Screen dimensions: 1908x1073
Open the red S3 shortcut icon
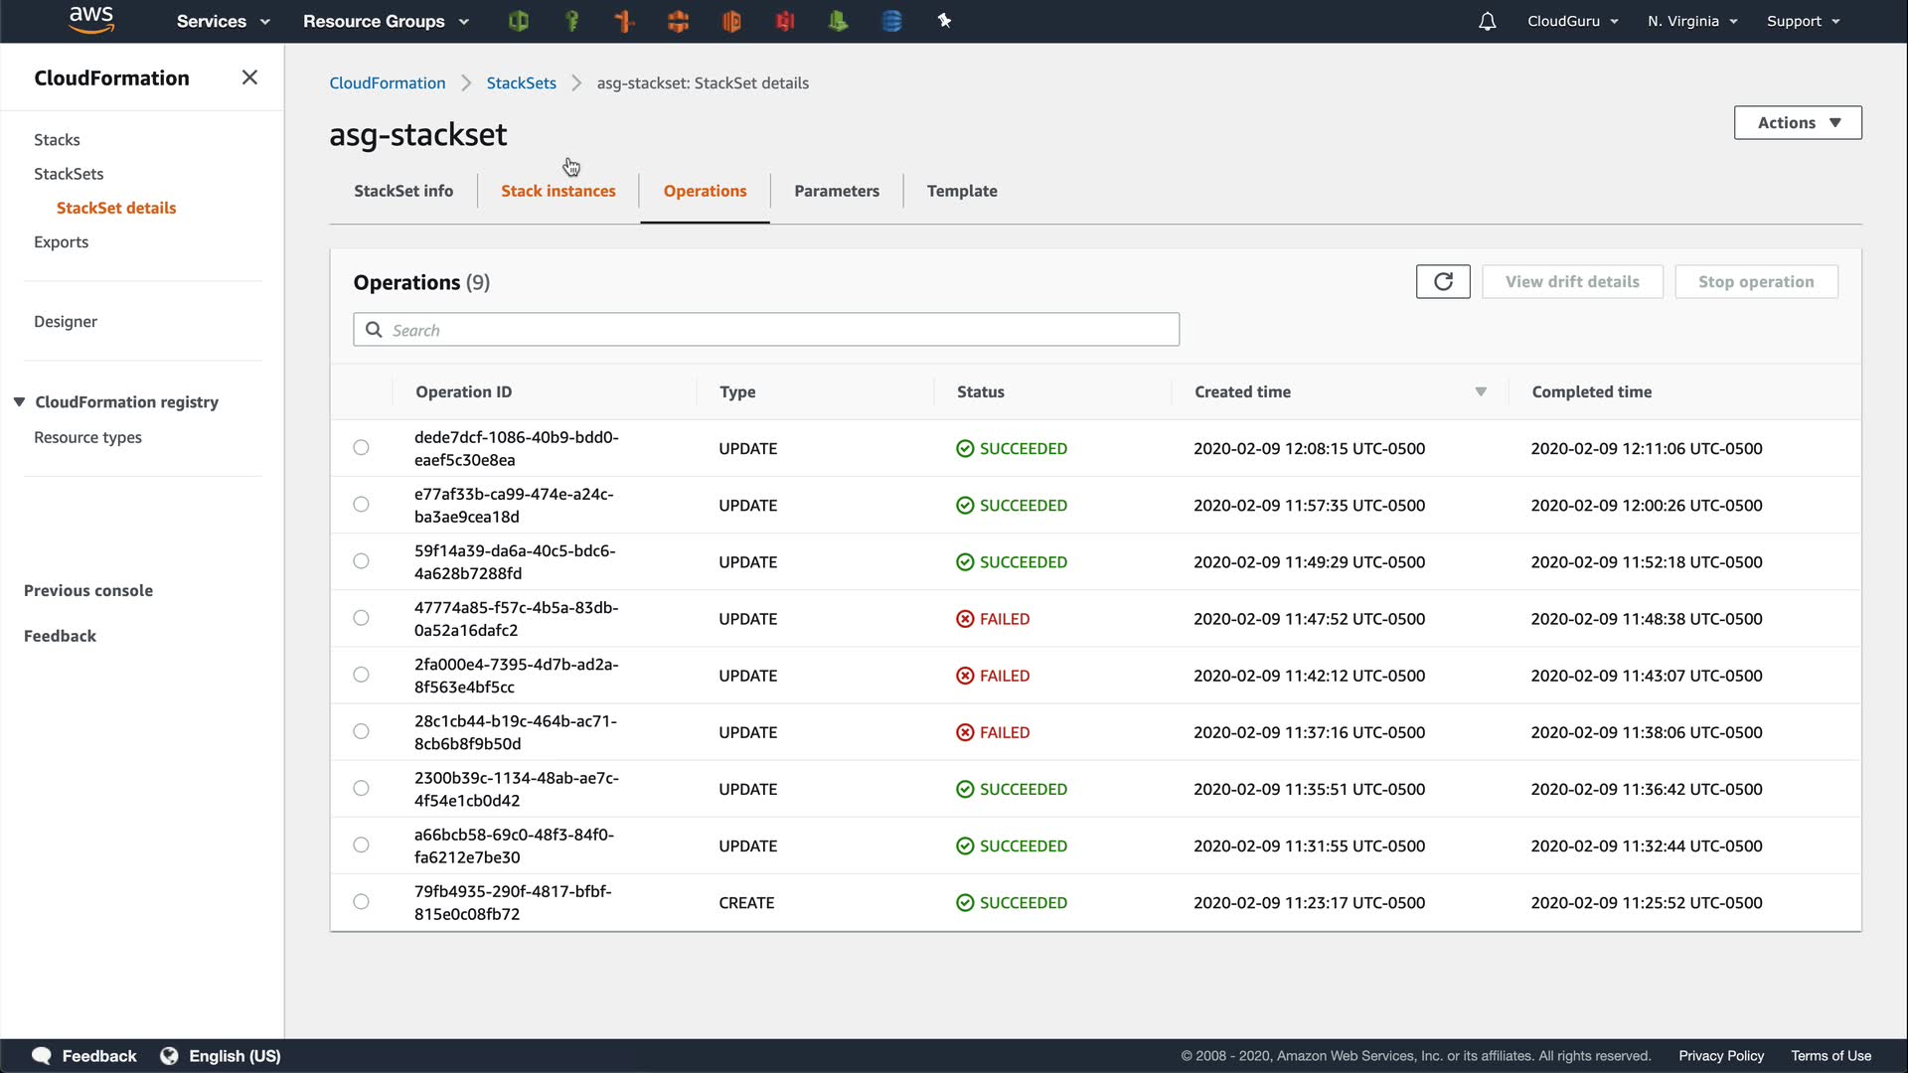click(x=785, y=21)
